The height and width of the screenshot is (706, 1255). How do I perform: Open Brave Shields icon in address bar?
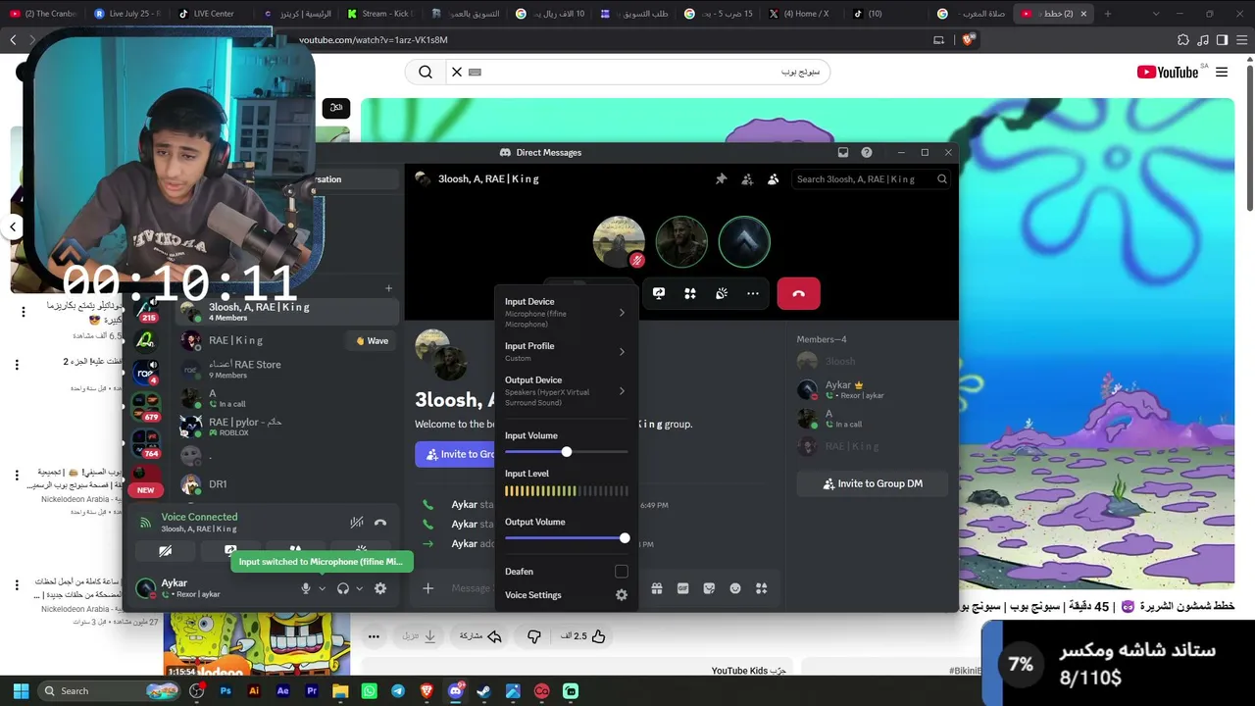[969, 40]
